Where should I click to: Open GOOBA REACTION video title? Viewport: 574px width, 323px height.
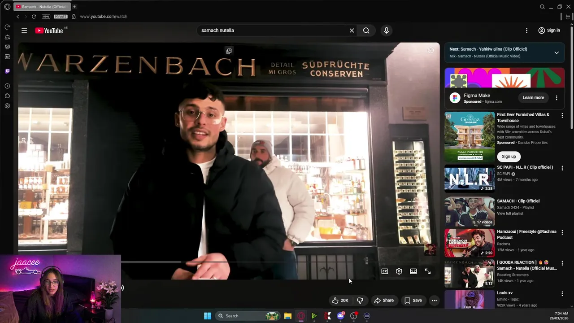coord(527,265)
